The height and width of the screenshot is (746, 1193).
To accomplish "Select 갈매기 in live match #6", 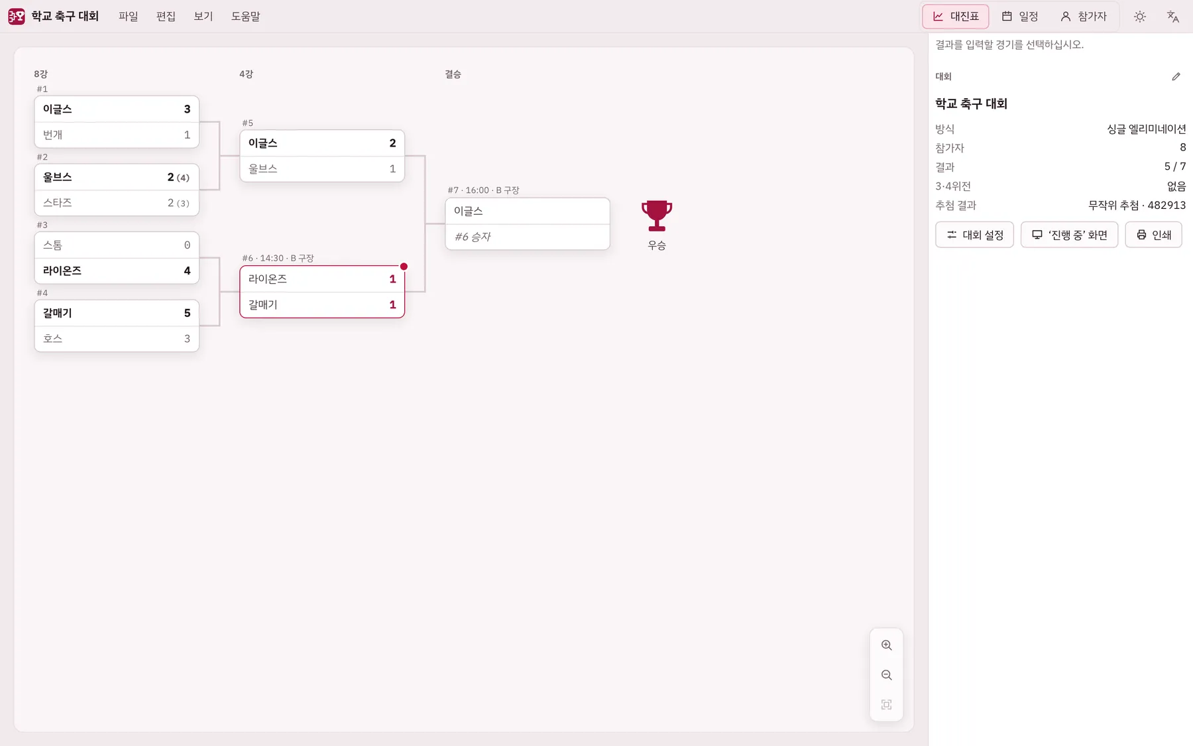I will click(322, 305).
